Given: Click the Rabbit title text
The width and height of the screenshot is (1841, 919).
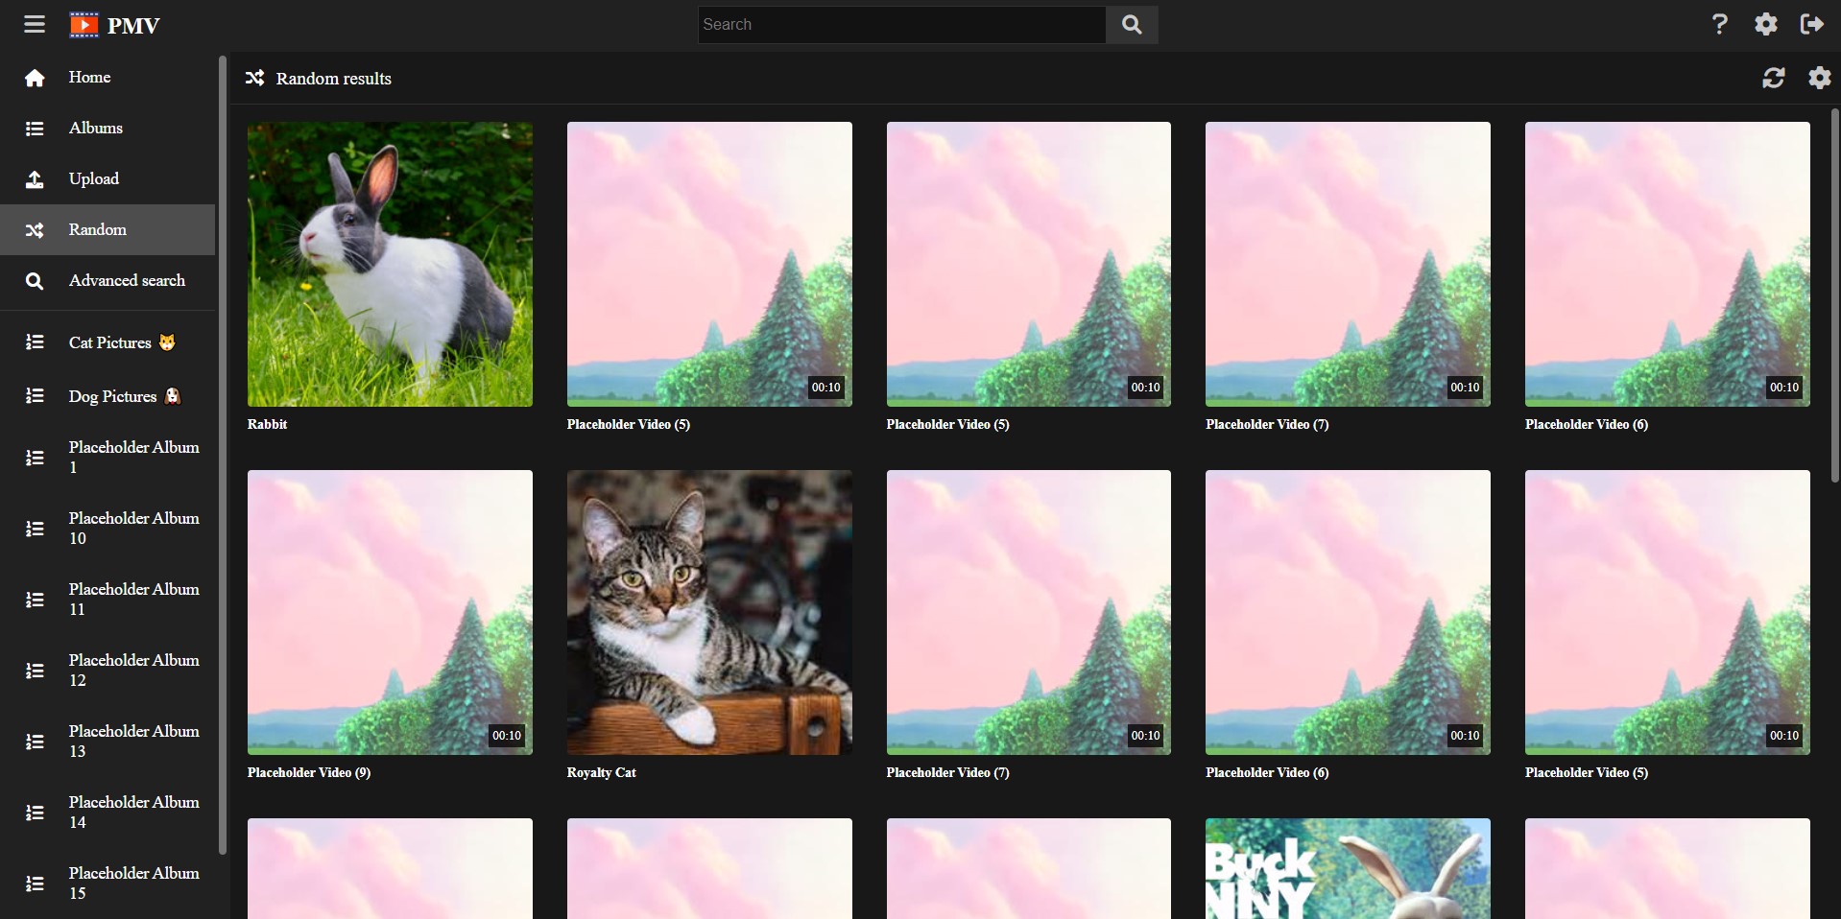Looking at the screenshot, I should tap(267, 424).
